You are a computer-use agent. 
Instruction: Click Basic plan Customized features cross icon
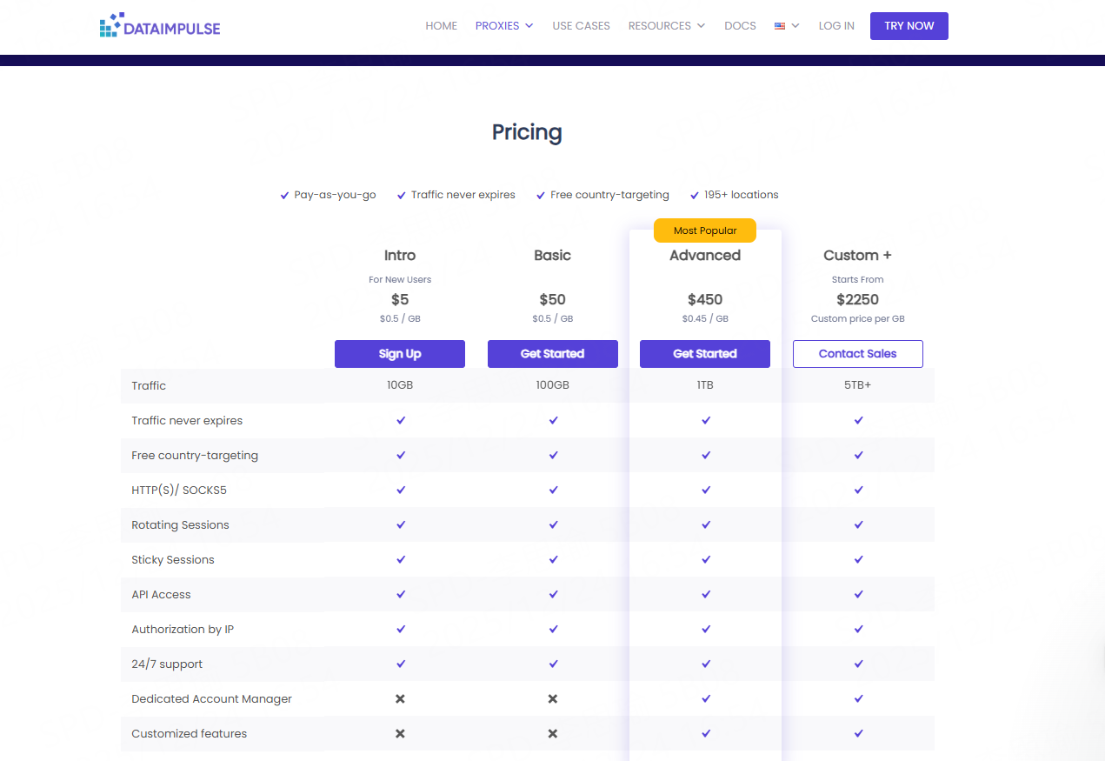552,733
